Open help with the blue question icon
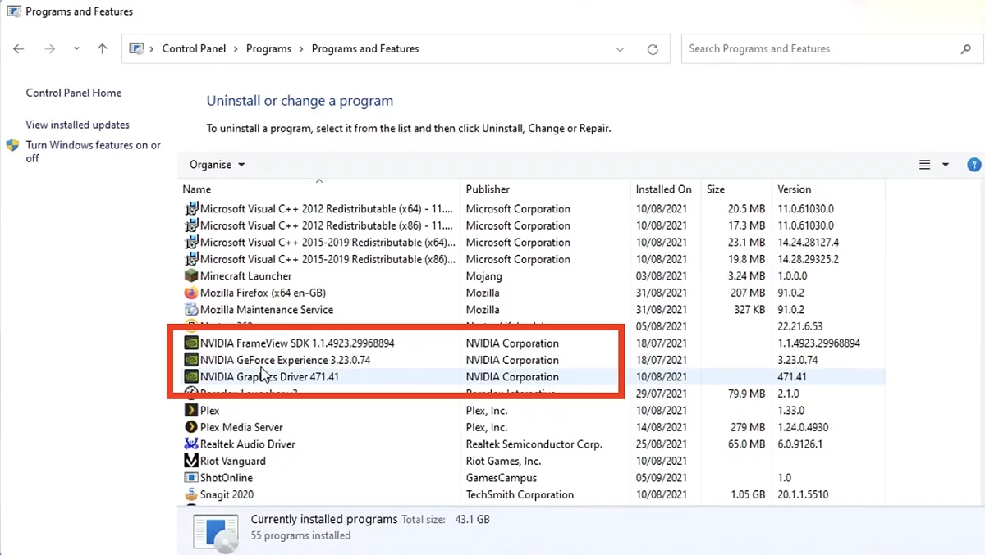This screenshot has height=555, width=985. (974, 165)
